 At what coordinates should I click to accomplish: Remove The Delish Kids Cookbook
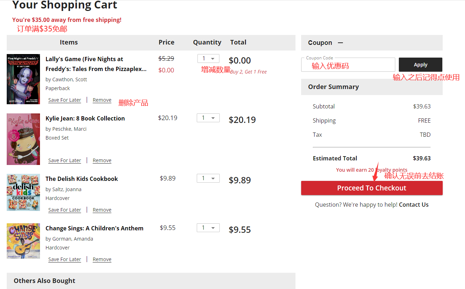(x=102, y=210)
